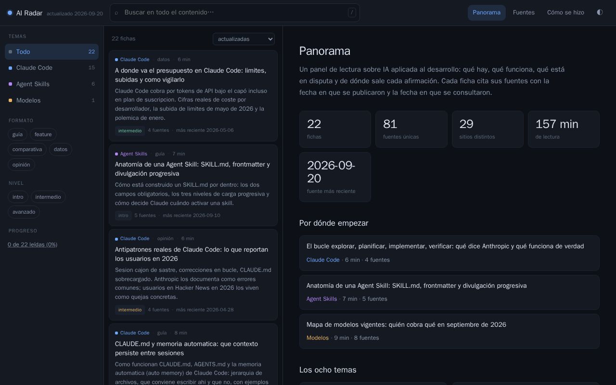616x385 pixels.
Task: Select the Todo topic filter
Action: pos(51,51)
